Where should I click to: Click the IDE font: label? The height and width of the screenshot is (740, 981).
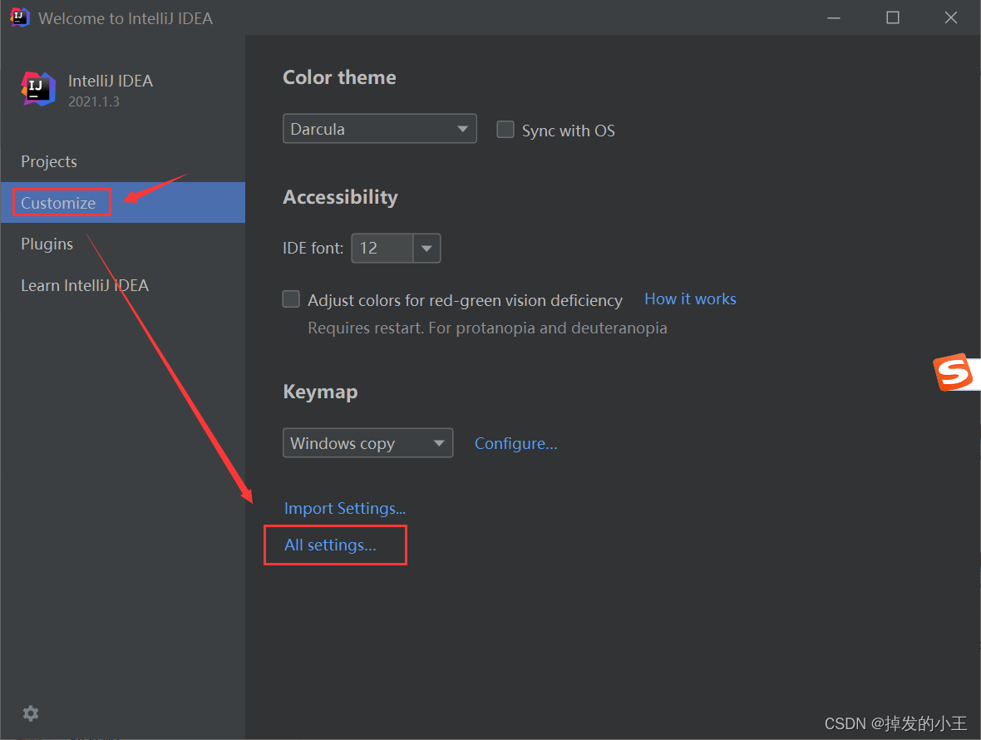[313, 249]
